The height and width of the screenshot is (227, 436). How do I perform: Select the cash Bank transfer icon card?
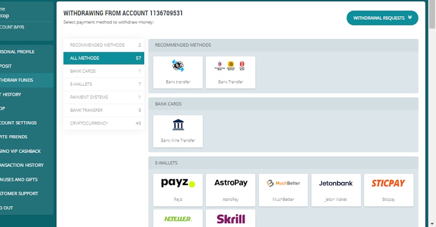click(x=178, y=72)
